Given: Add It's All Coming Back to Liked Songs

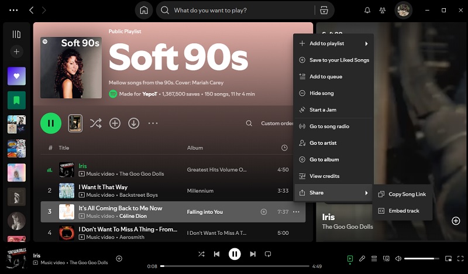Looking at the screenshot, I should pos(264,212).
